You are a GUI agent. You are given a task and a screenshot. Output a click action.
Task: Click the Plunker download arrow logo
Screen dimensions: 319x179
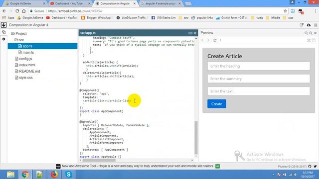(x=3, y=25)
